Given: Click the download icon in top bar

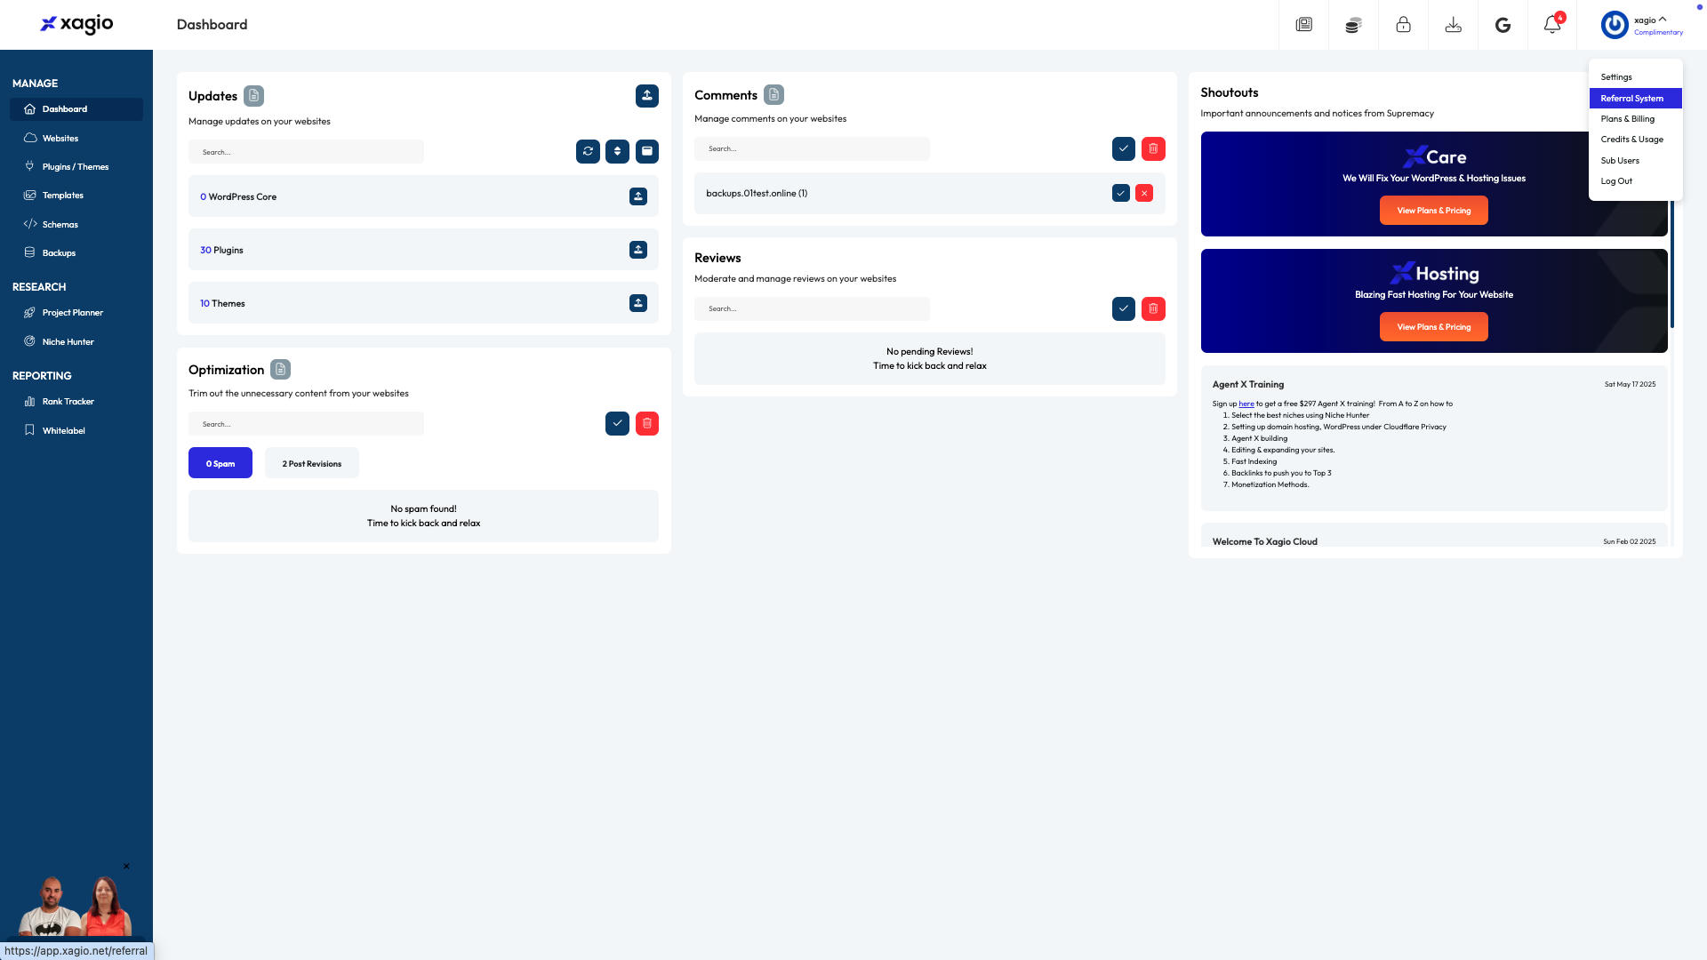Looking at the screenshot, I should coord(1453,25).
